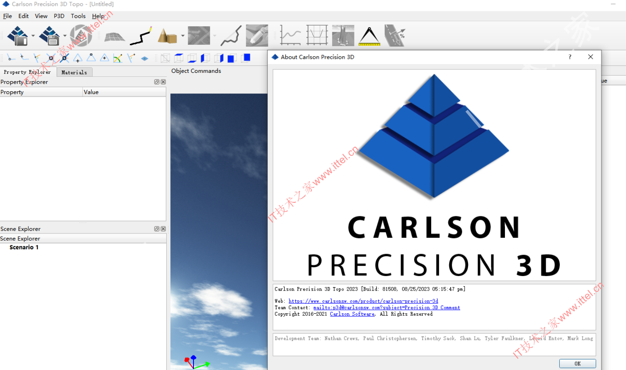Select the front face cube view

232,58
